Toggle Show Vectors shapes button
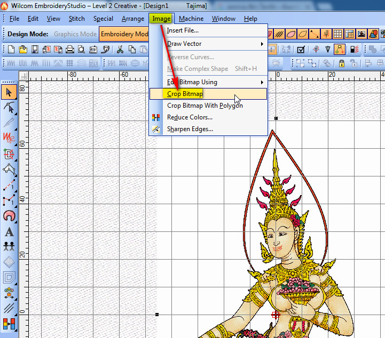385x338 pixels. [x=373, y=34]
